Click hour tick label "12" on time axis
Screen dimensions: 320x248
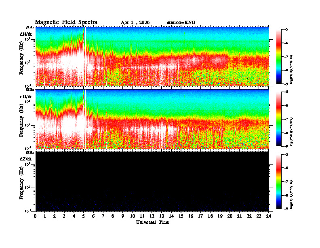[x=152, y=216]
